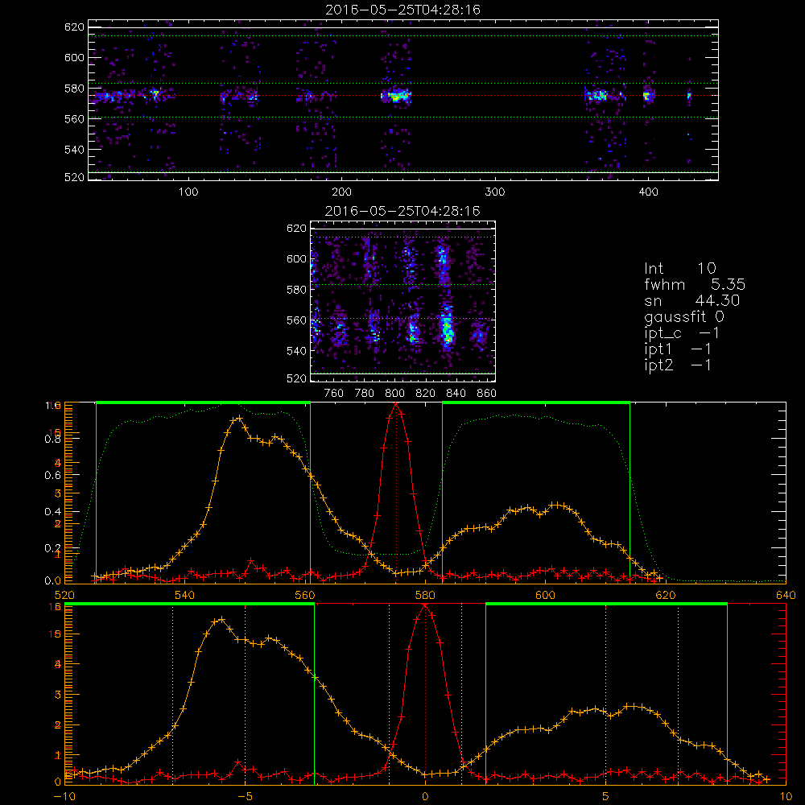Click x-axis label 300 on top spectrogram
Screen dimensions: 805x805
(495, 192)
